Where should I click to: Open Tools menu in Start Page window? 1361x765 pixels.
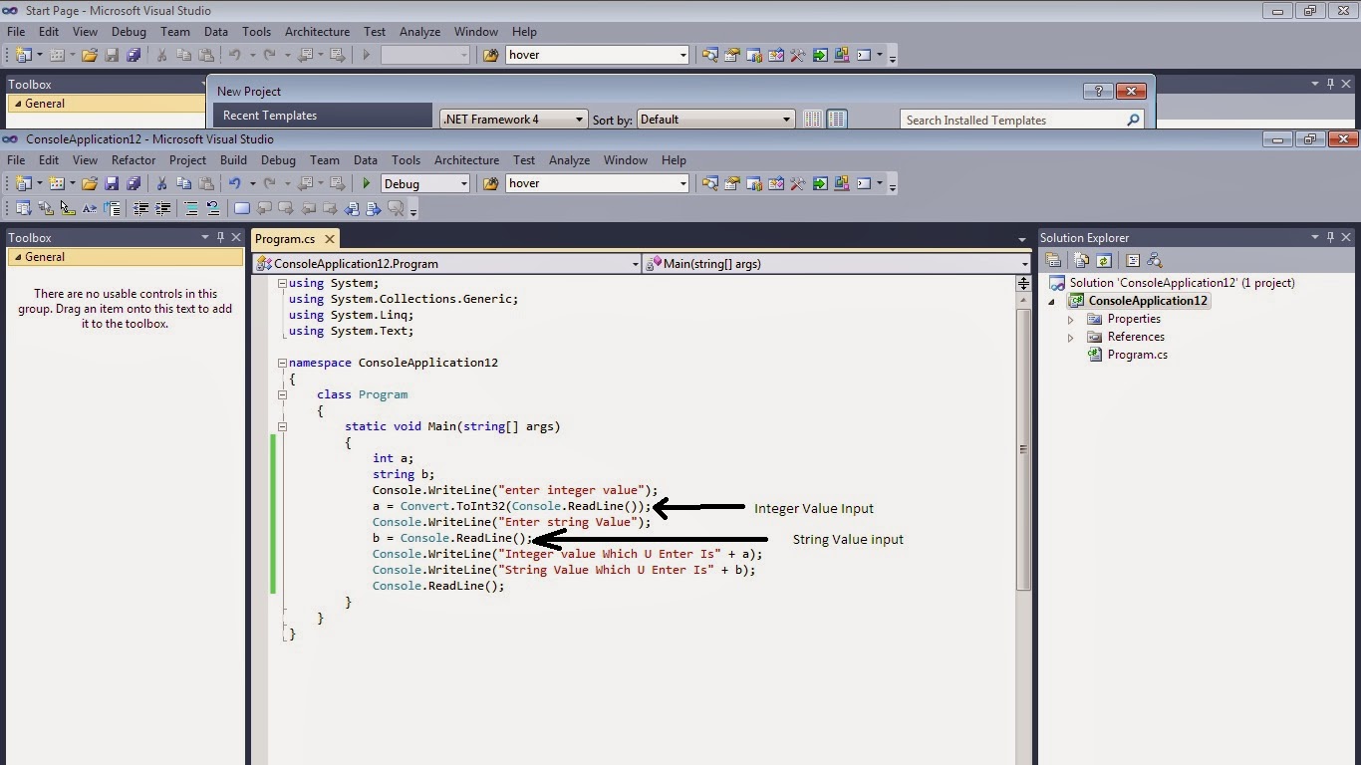[x=256, y=32]
